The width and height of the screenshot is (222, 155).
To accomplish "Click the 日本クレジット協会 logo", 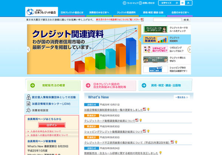I will (41, 12).
